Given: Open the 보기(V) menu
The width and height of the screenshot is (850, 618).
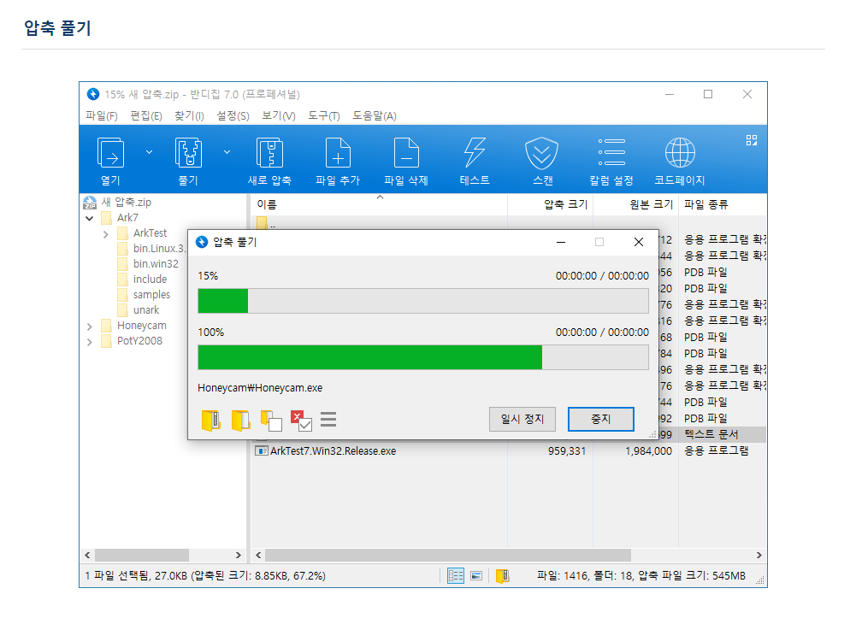Looking at the screenshot, I should 279,116.
